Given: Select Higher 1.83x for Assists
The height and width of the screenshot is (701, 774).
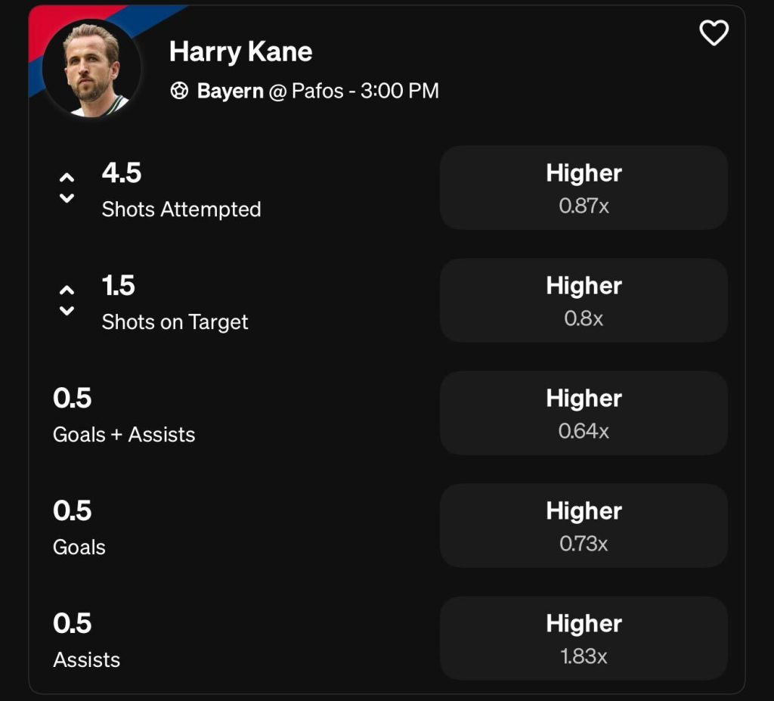Looking at the screenshot, I should click(x=584, y=638).
